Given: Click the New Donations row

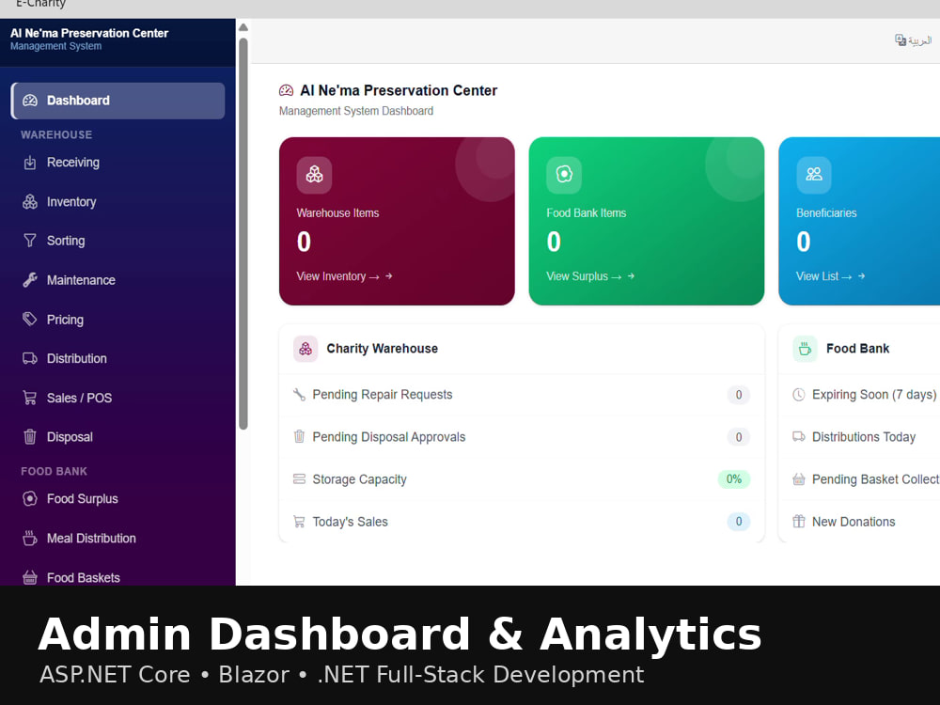Looking at the screenshot, I should [x=860, y=522].
